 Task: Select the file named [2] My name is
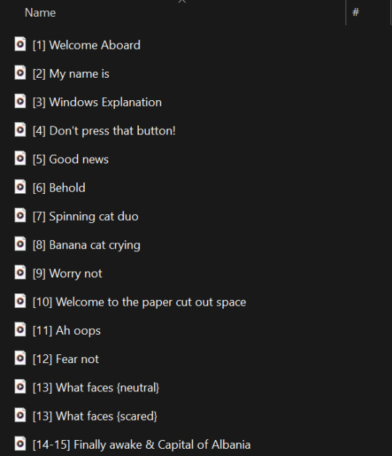click(71, 74)
